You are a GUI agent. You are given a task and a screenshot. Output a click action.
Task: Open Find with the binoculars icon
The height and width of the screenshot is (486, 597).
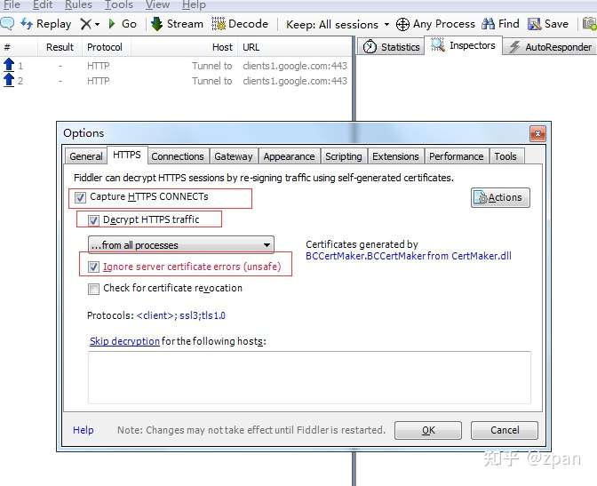click(488, 24)
